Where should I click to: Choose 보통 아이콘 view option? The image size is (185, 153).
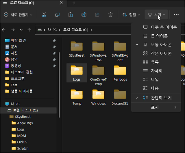[156, 44]
